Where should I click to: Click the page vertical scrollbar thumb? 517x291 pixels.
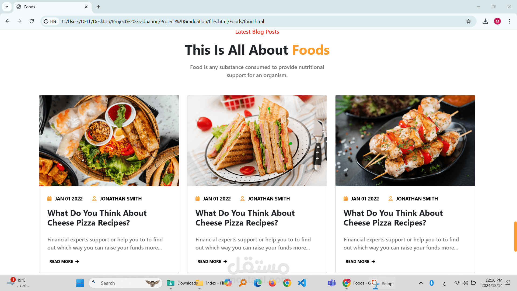coord(515,236)
